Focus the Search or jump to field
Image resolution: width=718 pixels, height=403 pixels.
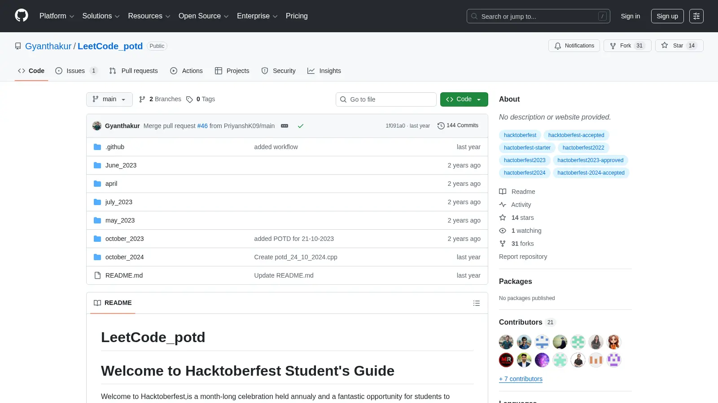tap(538, 16)
